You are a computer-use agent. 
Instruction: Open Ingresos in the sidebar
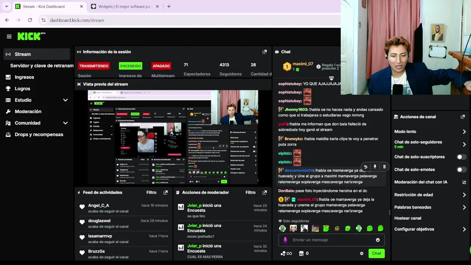pos(24,77)
